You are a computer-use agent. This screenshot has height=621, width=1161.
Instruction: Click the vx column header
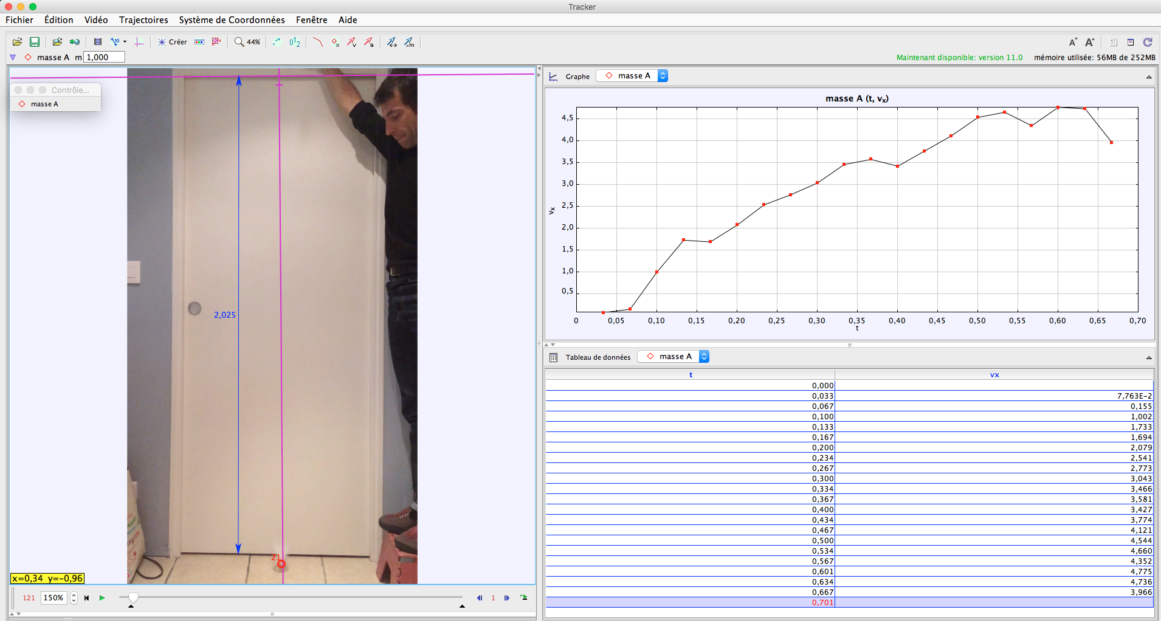tap(994, 374)
